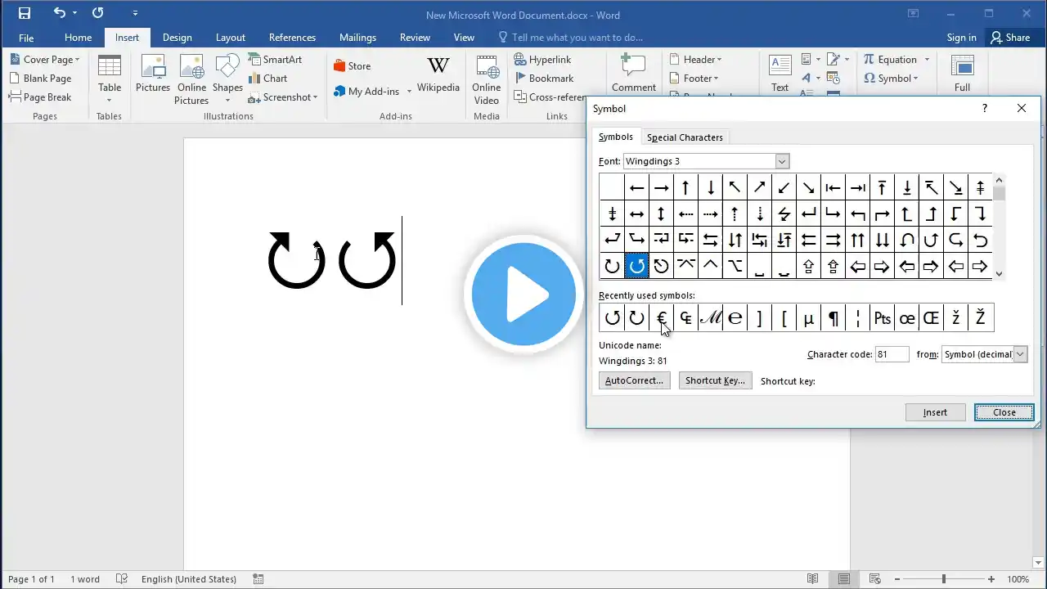
Task: Add a Hyperlink from the Links group
Action: [542, 60]
